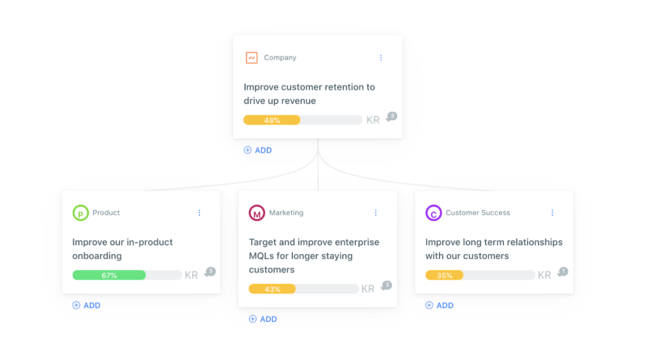Open the Marketing card options menu
The height and width of the screenshot is (342, 654).
376,213
